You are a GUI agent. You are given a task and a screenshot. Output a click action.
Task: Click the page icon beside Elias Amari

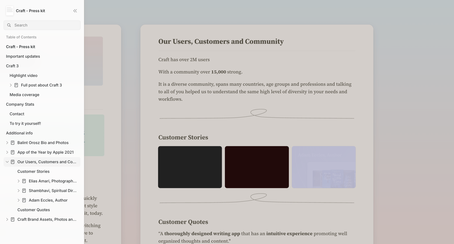pyautogui.click(x=24, y=181)
